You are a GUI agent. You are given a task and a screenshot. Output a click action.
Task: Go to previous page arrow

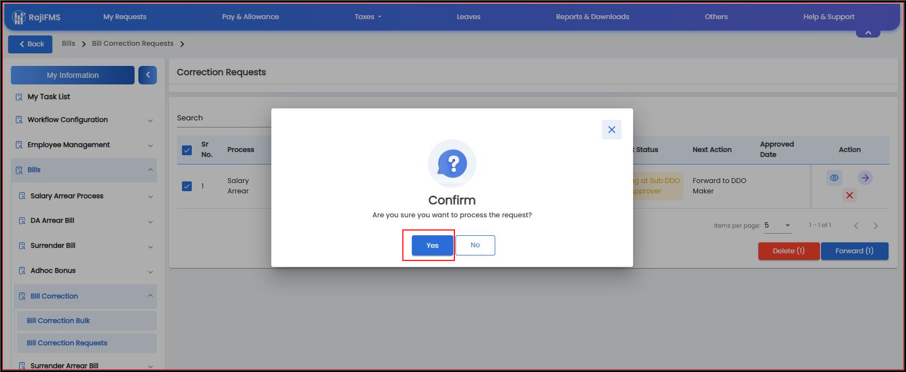point(856,225)
